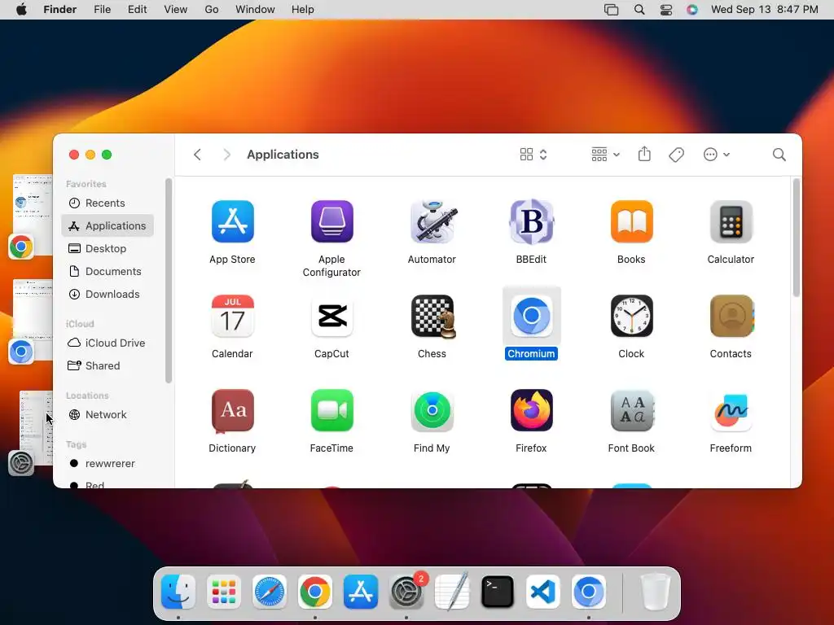Click the Edit Tags toolbar icon

tap(676, 155)
